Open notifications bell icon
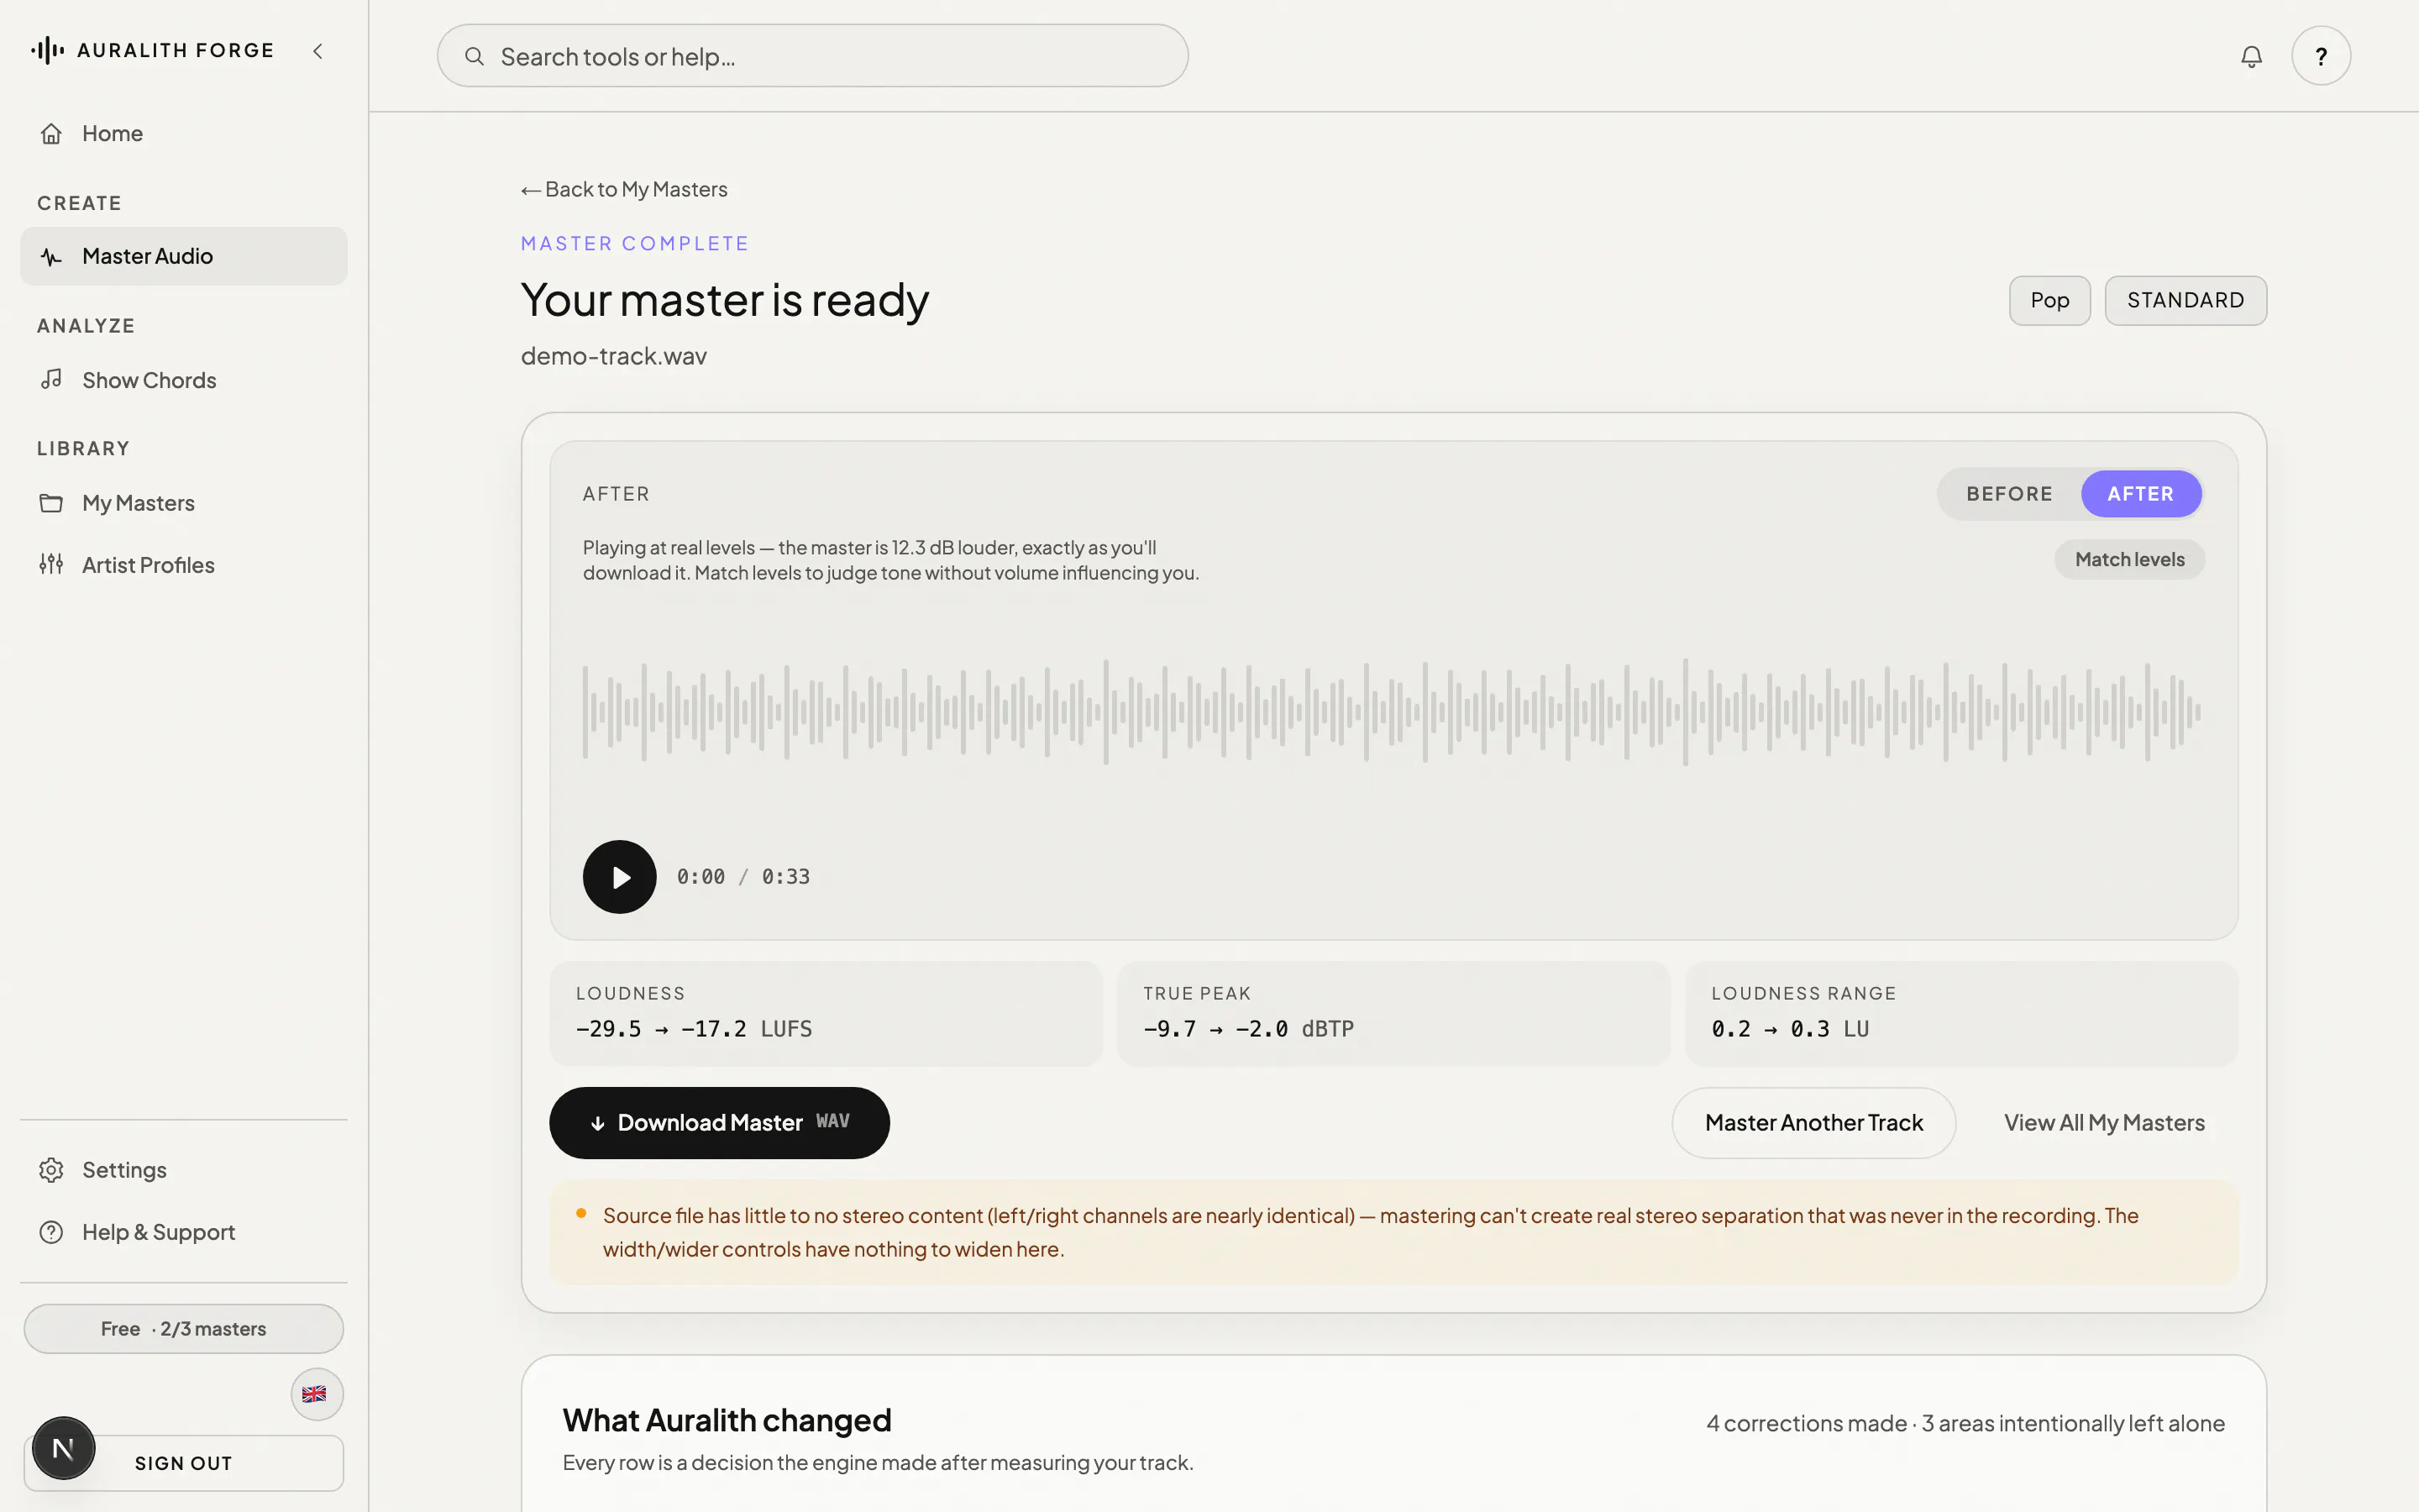 [x=2251, y=57]
